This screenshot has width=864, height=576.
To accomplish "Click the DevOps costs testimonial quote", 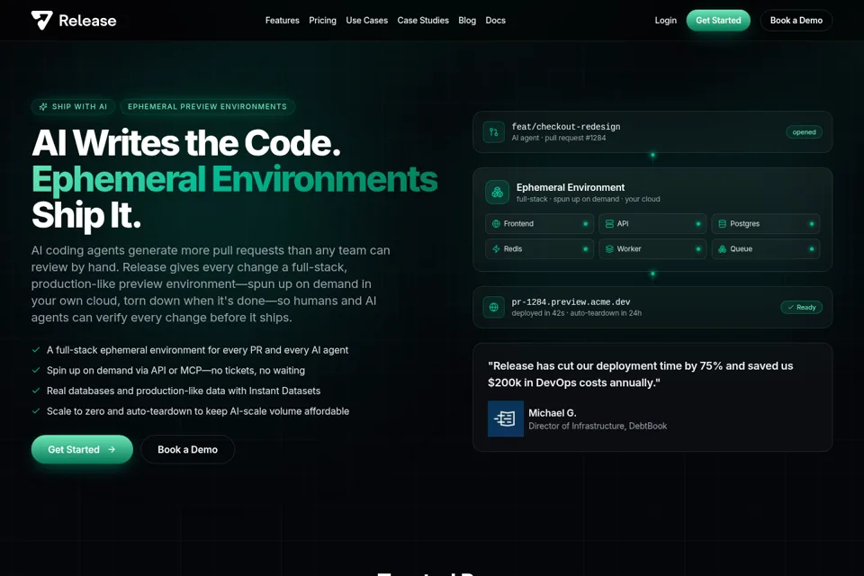I will 640,374.
